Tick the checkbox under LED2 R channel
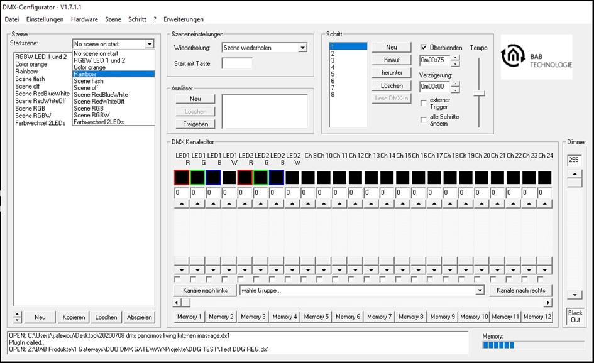The height and width of the screenshot is (363, 594). (x=241, y=279)
